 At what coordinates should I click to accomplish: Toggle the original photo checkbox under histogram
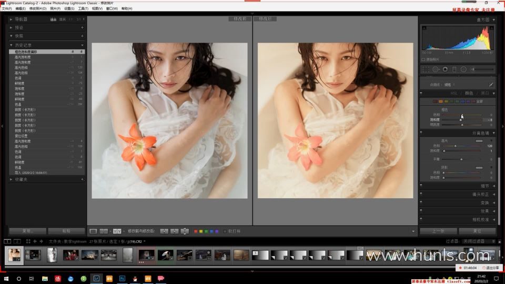423,59
